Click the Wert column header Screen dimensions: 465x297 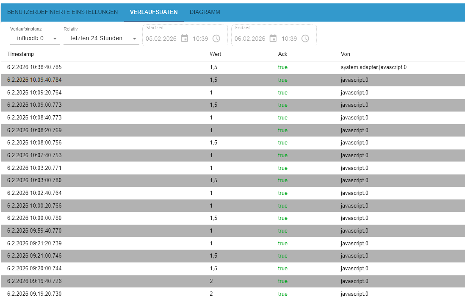coord(215,54)
